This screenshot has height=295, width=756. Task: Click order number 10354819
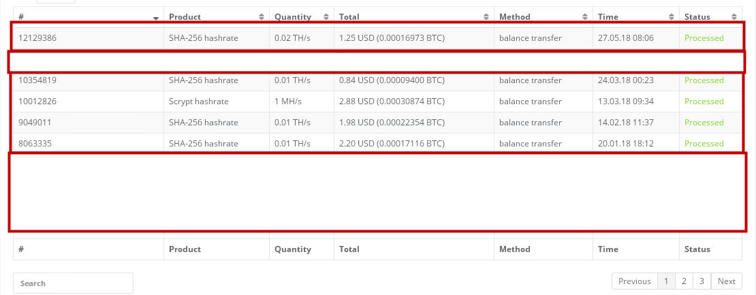click(37, 80)
